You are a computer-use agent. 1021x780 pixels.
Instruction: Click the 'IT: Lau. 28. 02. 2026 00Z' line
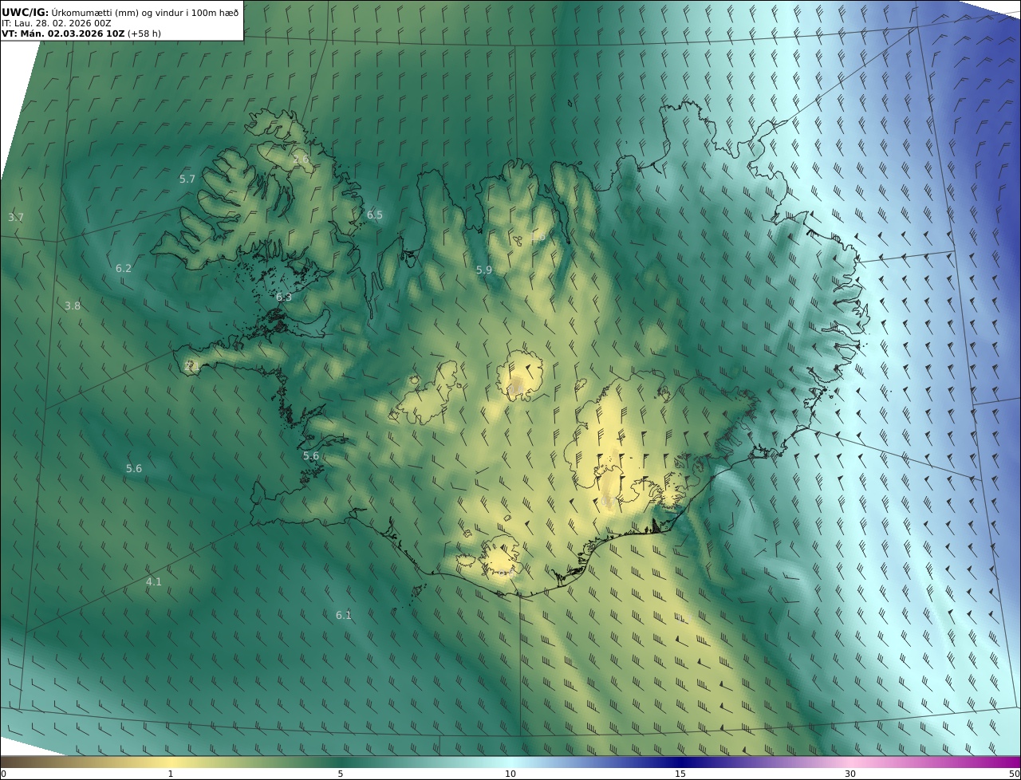coord(57,23)
